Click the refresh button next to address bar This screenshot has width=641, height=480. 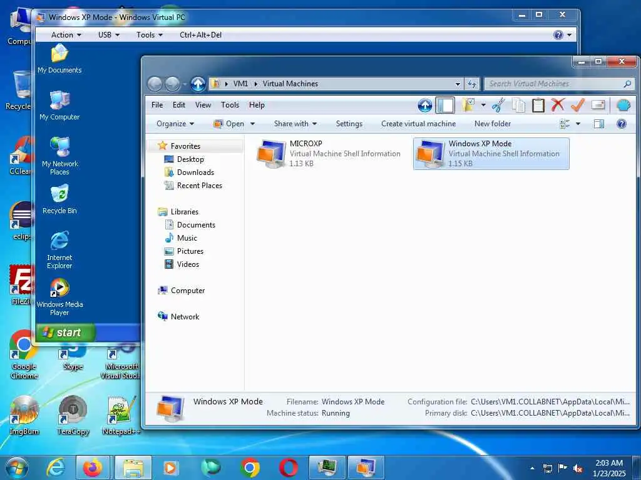pyautogui.click(x=472, y=84)
